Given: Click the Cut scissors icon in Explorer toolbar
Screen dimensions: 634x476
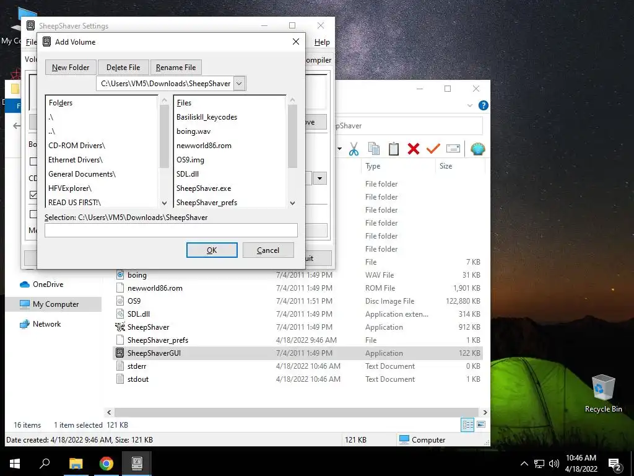Looking at the screenshot, I should point(354,149).
